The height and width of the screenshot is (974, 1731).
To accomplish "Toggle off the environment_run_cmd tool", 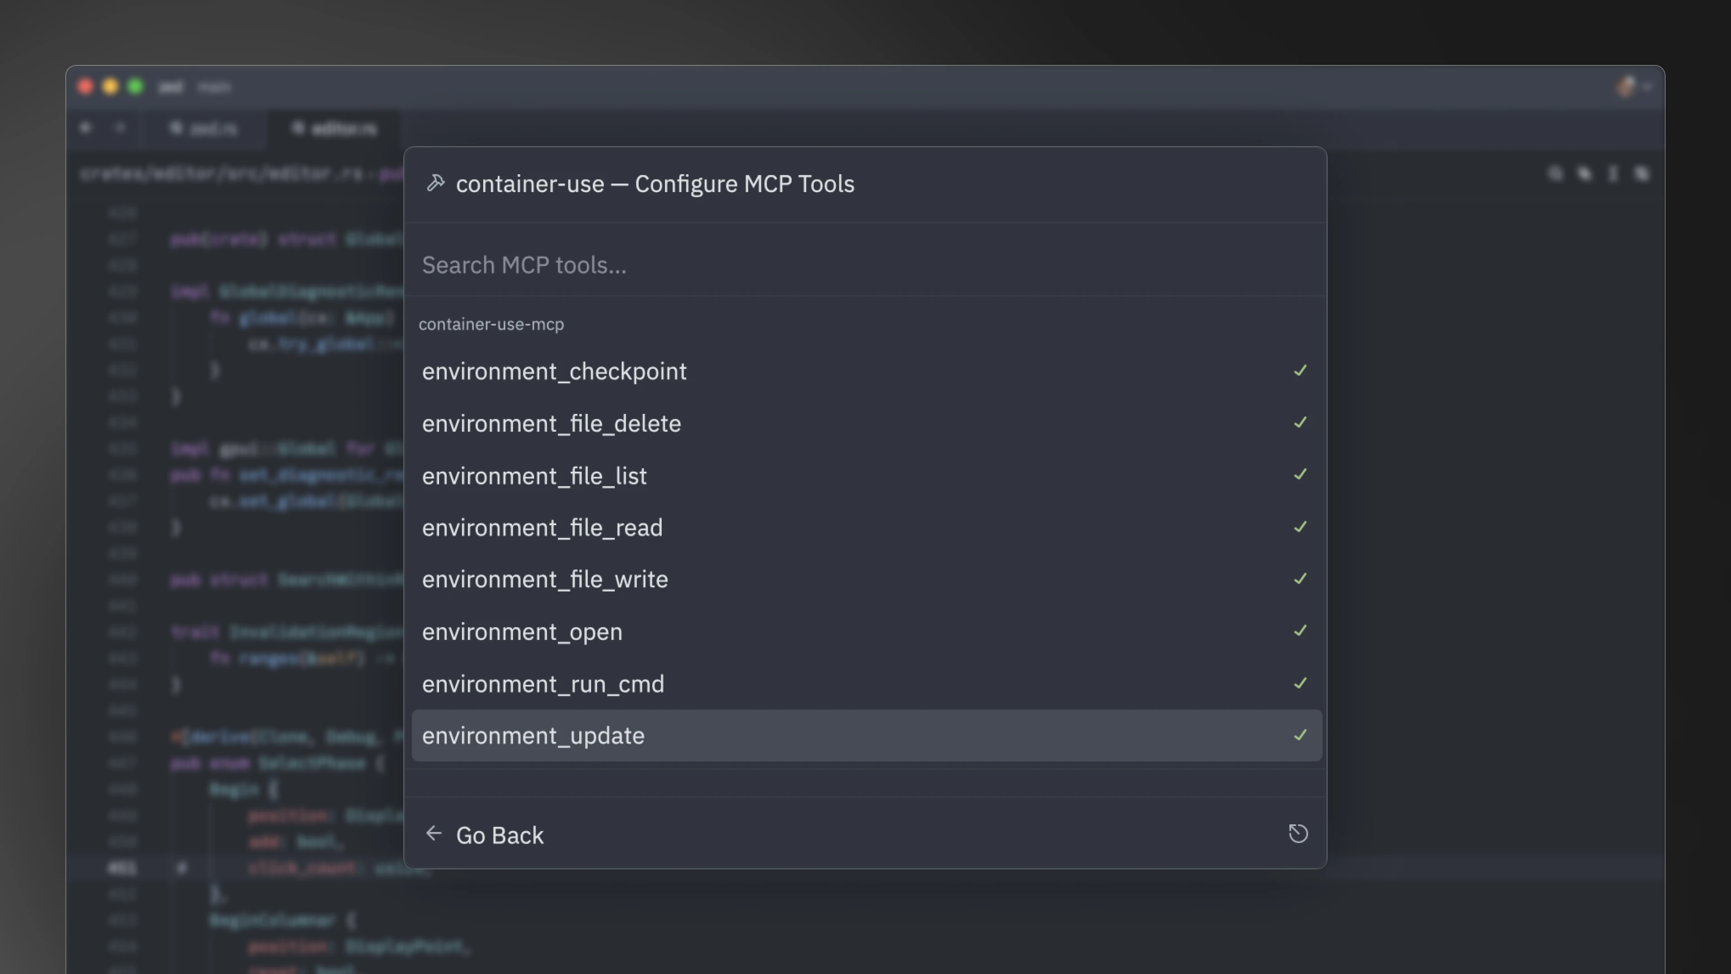I will tap(1300, 683).
